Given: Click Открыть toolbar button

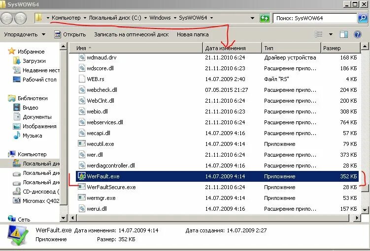Looking at the screenshot, I should click(x=70, y=34).
